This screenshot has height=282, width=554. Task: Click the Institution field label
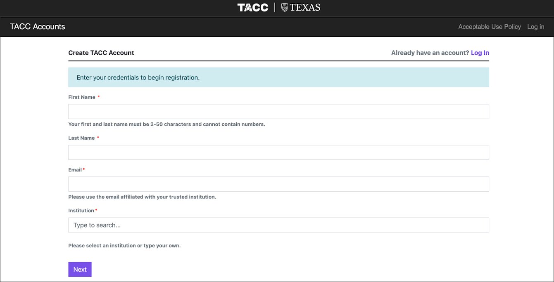81,211
